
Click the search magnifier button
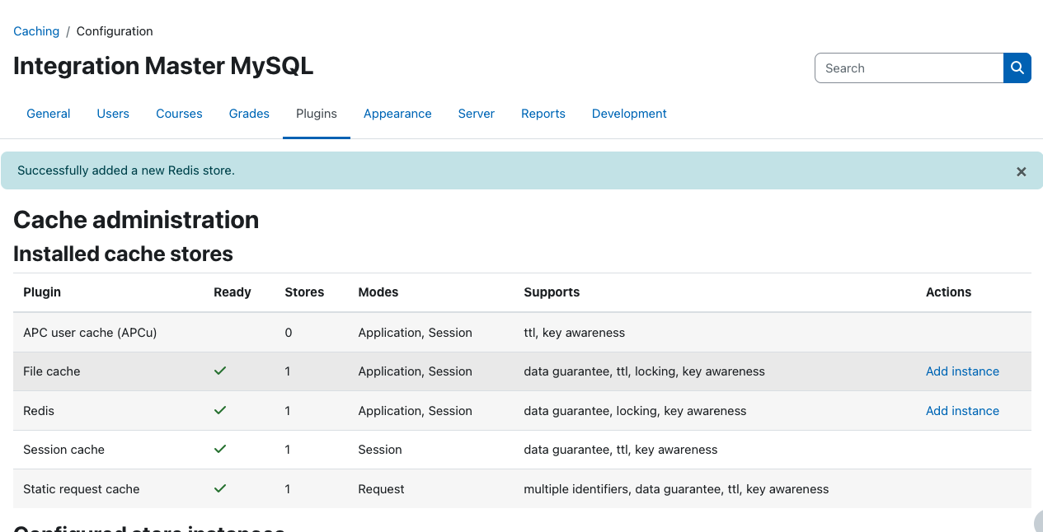[x=1017, y=68]
